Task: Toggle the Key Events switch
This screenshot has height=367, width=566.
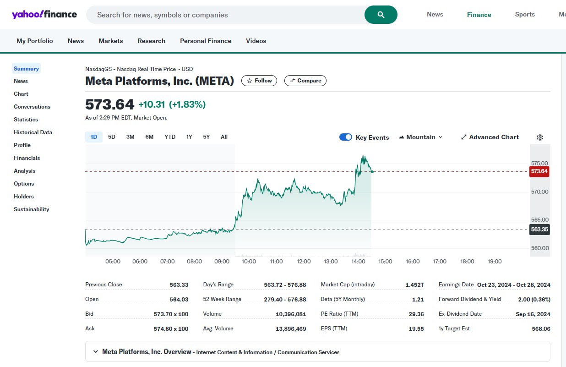Action: point(346,137)
